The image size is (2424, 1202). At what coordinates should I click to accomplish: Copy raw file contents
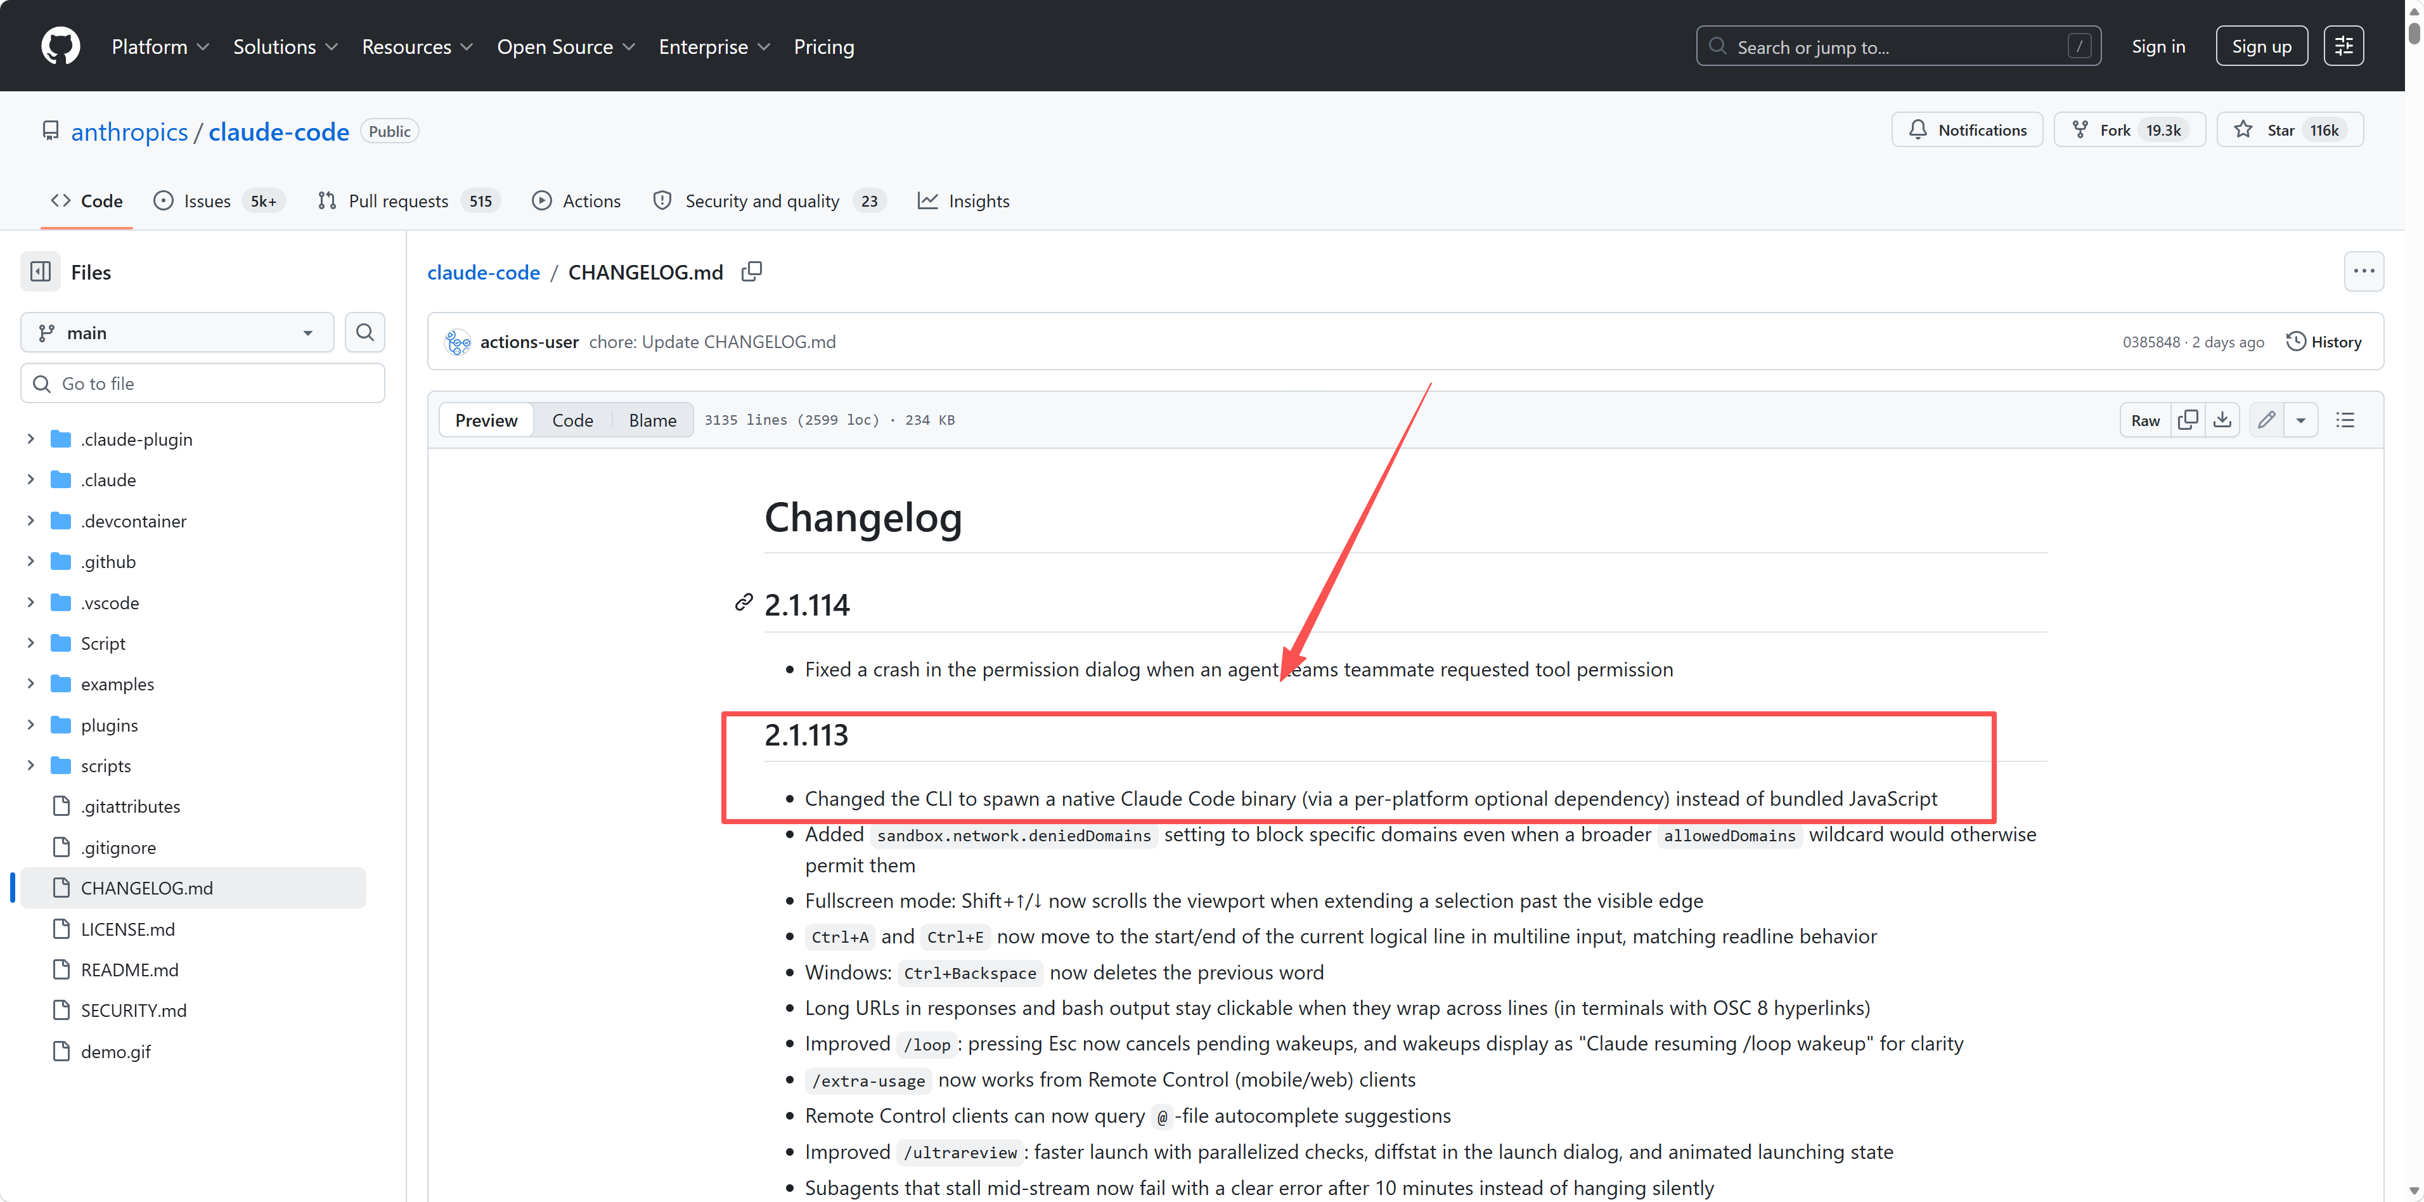pyautogui.click(x=2188, y=420)
